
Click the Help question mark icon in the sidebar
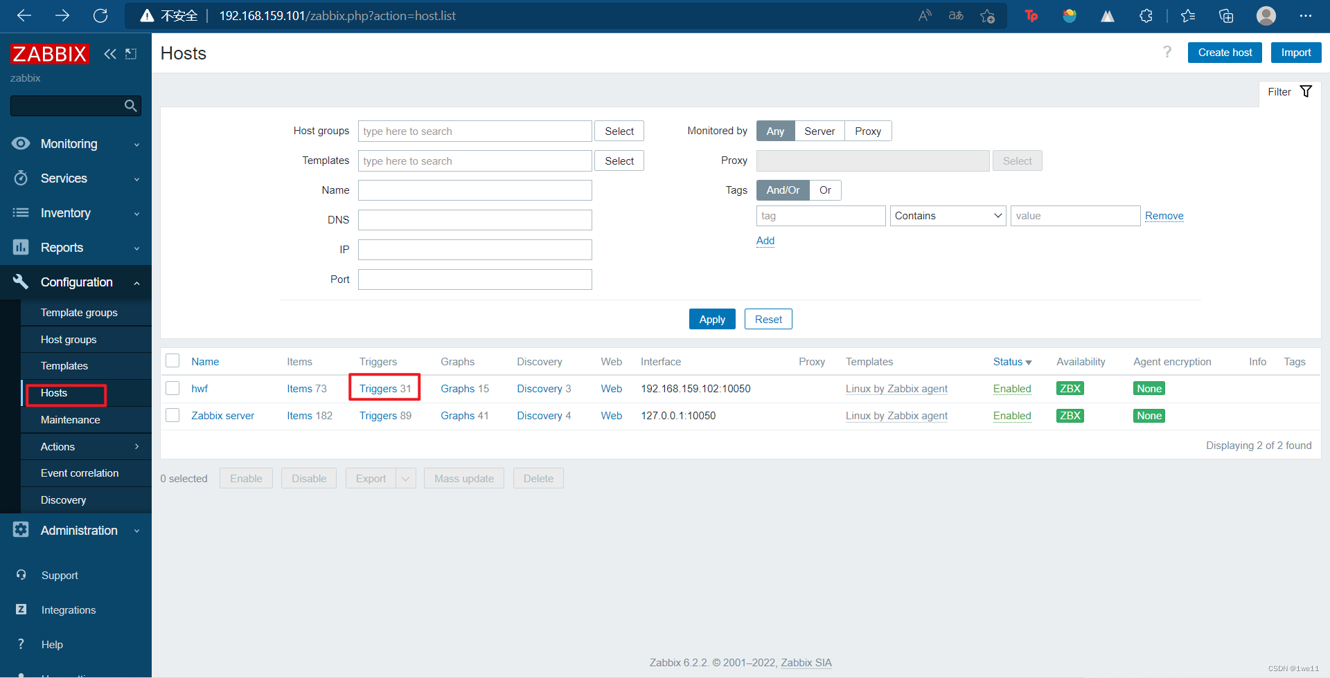click(x=21, y=644)
